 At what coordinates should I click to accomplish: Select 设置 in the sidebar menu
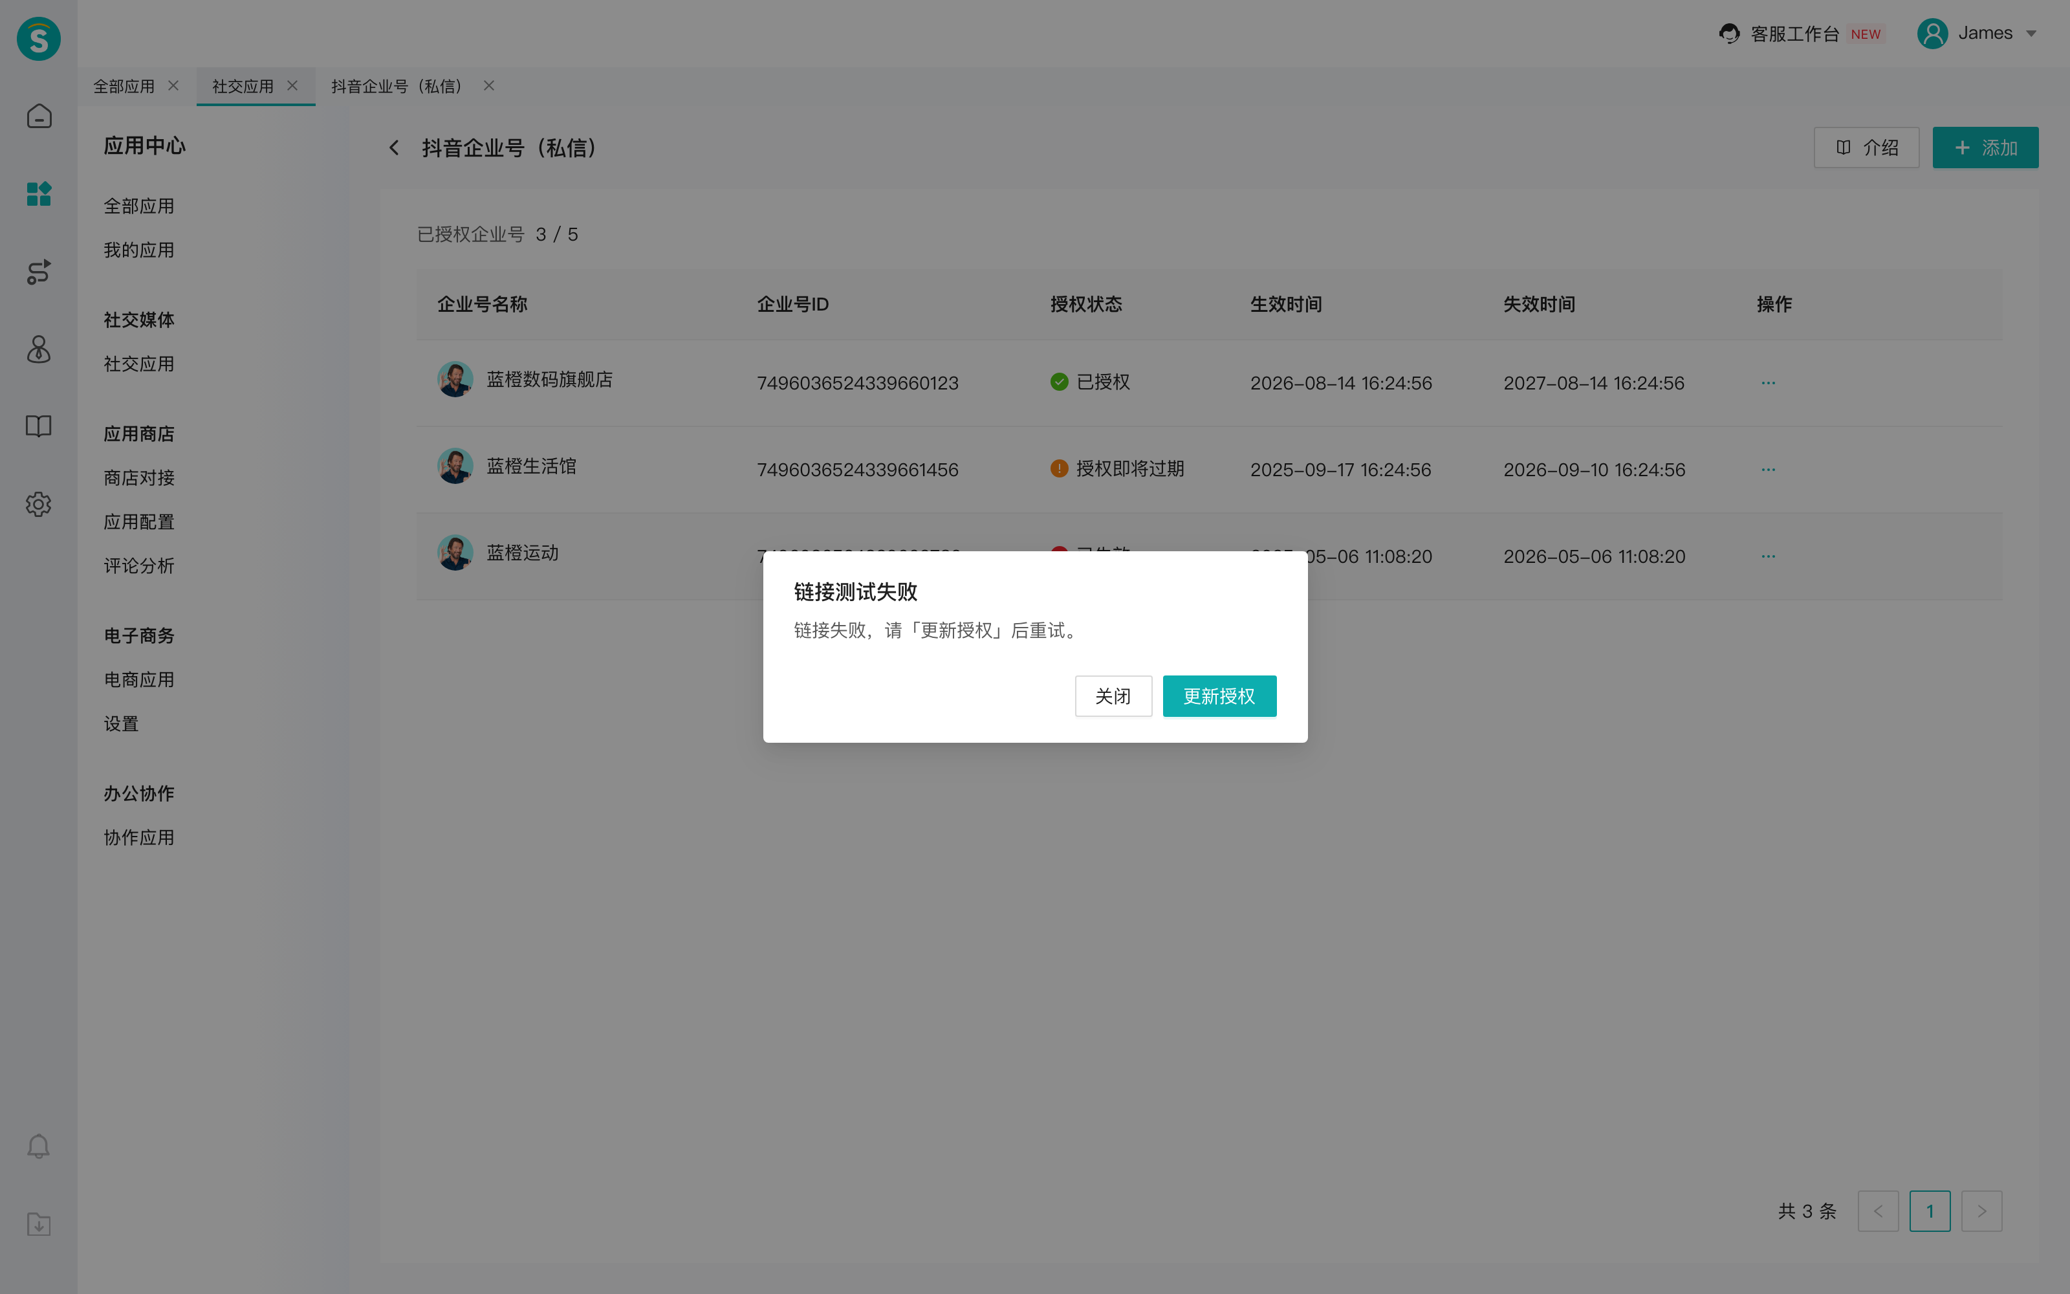pyautogui.click(x=120, y=724)
